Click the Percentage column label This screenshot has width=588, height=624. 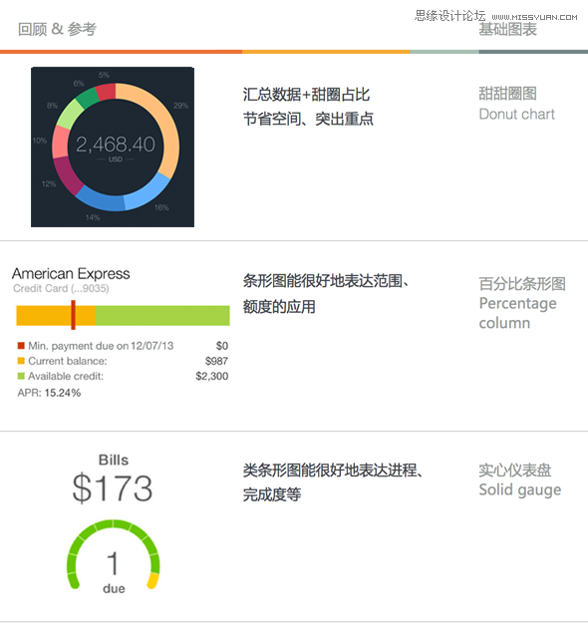pos(517,313)
